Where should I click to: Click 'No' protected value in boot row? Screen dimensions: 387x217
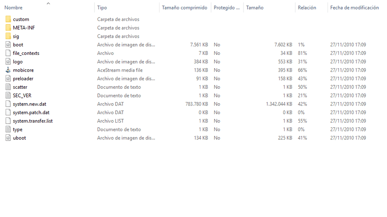pos(217,45)
